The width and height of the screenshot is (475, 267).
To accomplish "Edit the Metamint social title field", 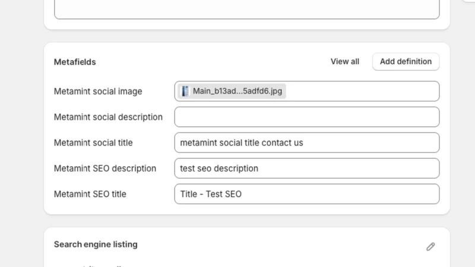I will tap(307, 142).
